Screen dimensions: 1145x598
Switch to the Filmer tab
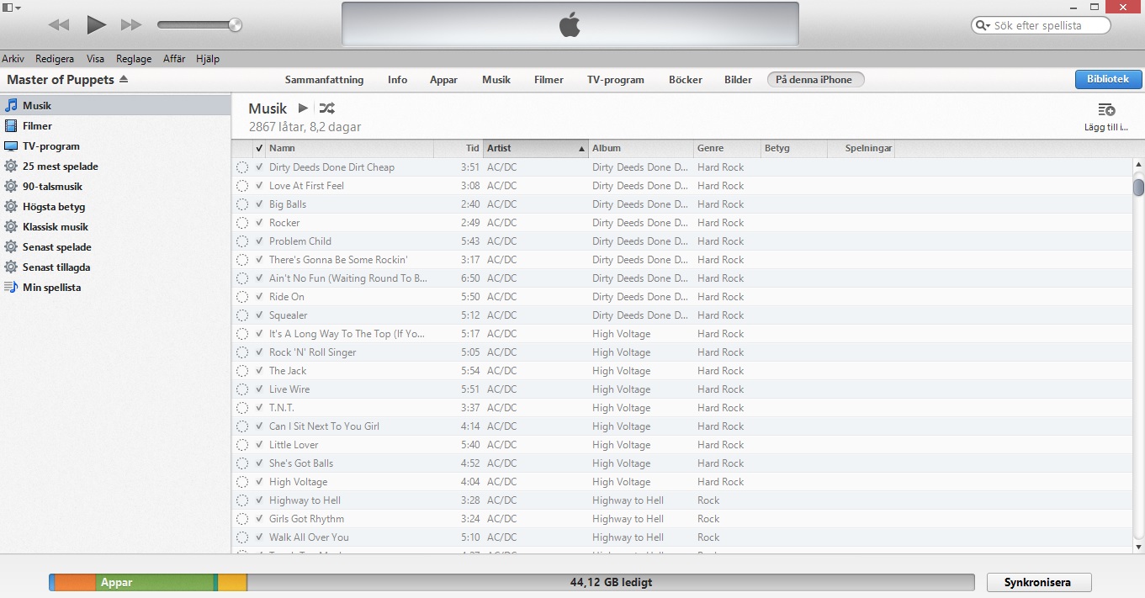[x=549, y=80]
